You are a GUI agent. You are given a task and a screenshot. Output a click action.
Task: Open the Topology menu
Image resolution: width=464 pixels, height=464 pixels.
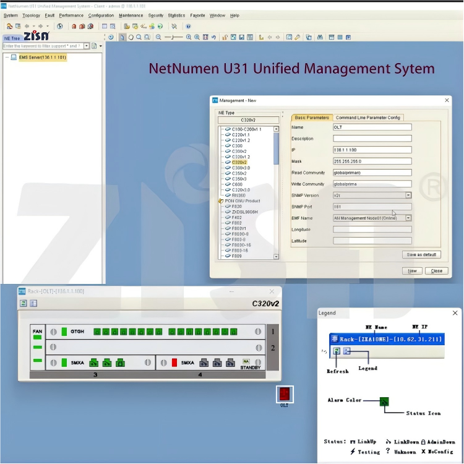point(31,15)
